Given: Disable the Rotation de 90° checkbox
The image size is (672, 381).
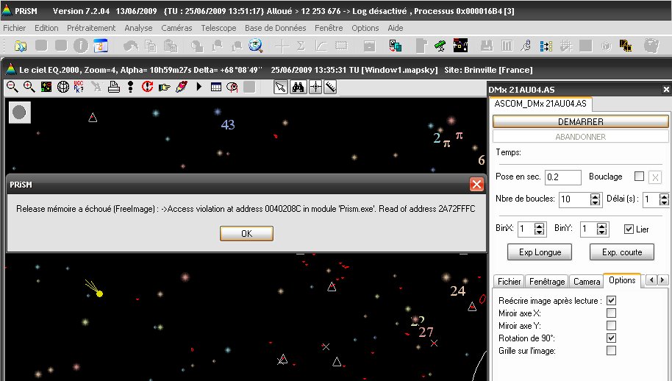Looking at the screenshot, I should 611,338.
